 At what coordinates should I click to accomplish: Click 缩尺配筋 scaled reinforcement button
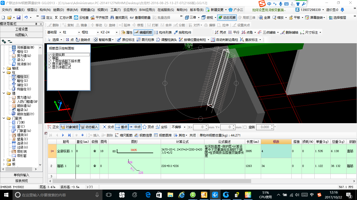pos(124,135)
